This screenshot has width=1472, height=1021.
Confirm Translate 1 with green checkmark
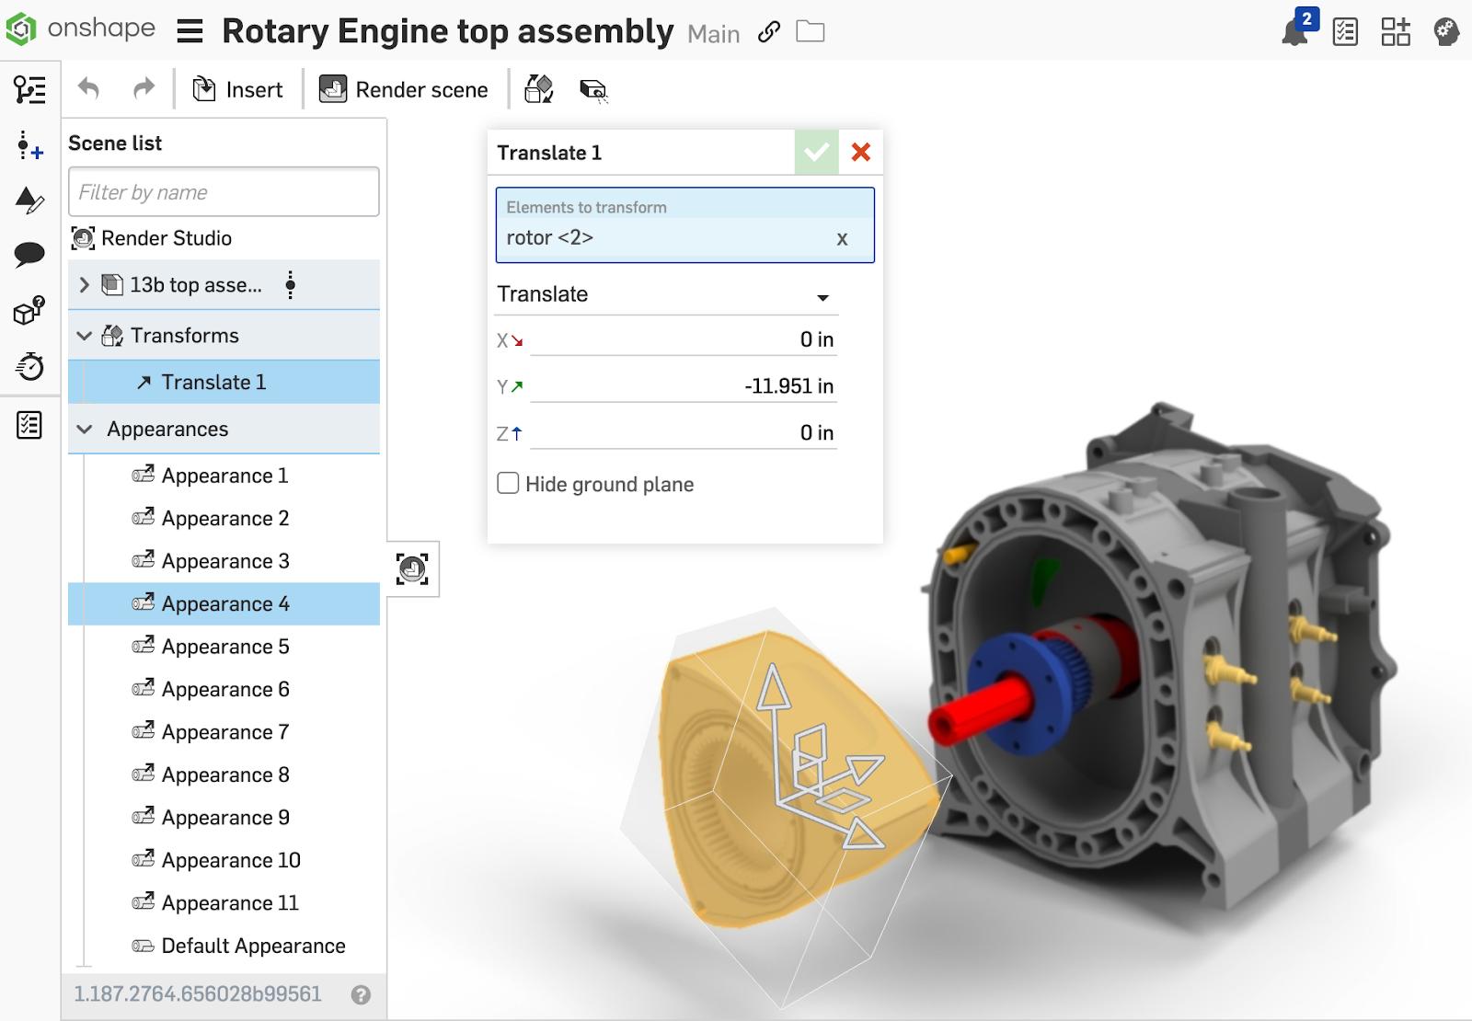point(816,153)
